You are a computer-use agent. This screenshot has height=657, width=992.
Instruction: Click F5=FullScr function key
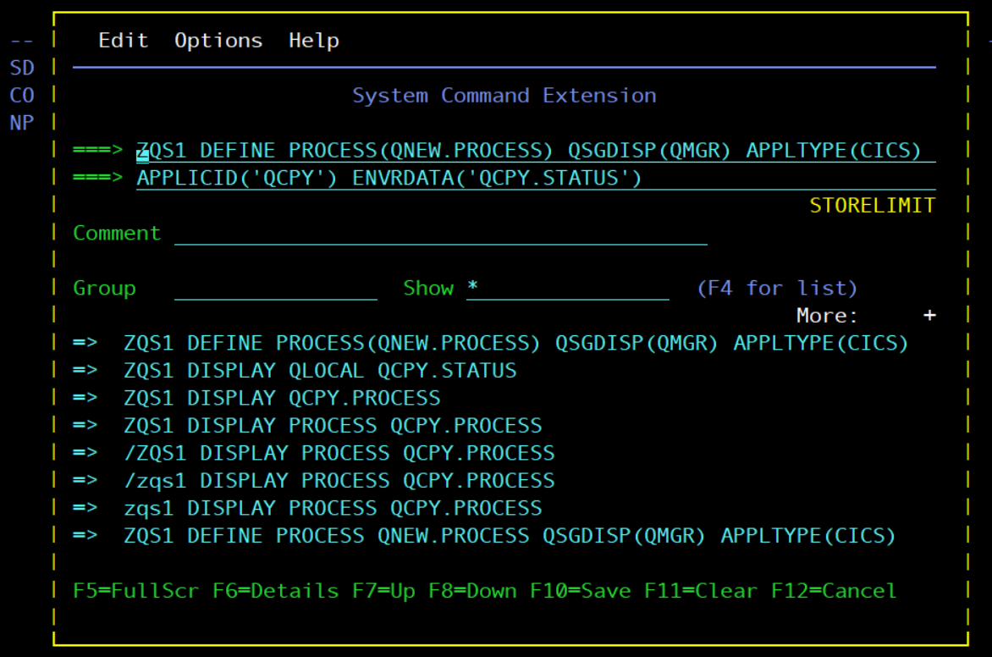(136, 591)
